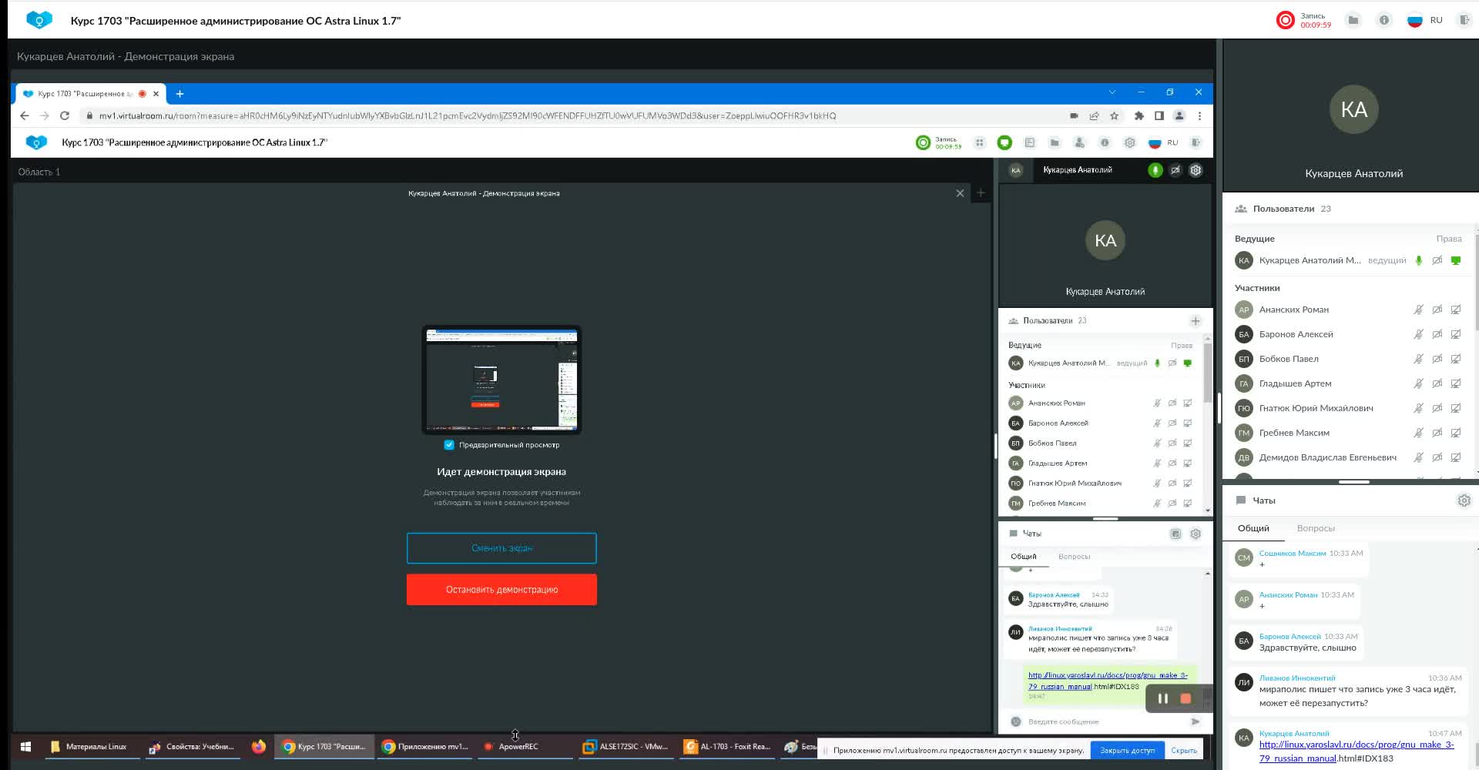This screenshot has width=1479, height=770.
Task: Click Остановить демонстрацию button
Action: coord(501,590)
